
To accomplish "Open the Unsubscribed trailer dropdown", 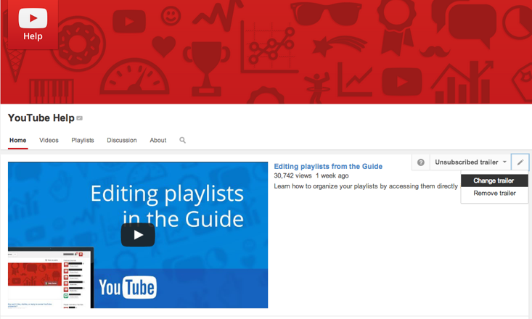I will coord(470,162).
